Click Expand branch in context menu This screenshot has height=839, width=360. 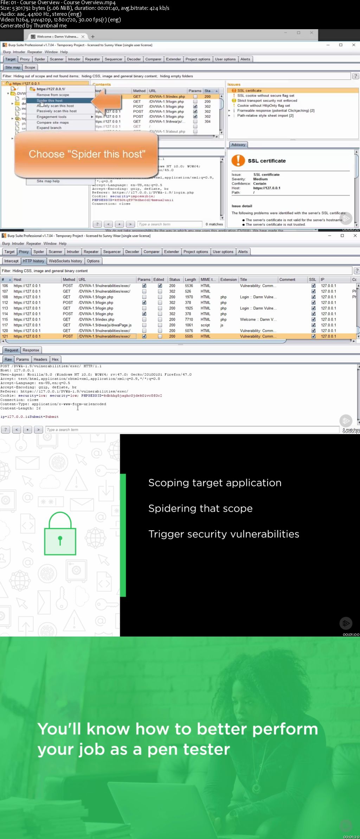coord(49,128)
